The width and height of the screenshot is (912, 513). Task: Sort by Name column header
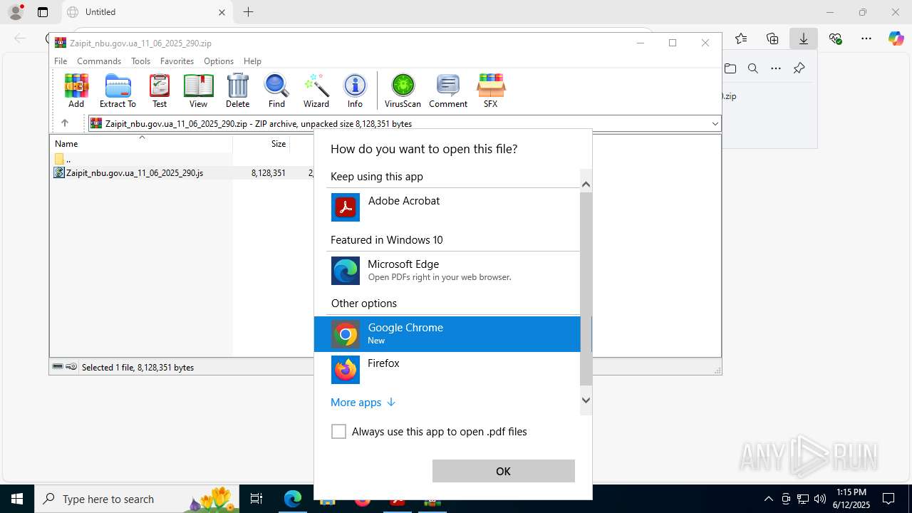(x=141, y=143)
